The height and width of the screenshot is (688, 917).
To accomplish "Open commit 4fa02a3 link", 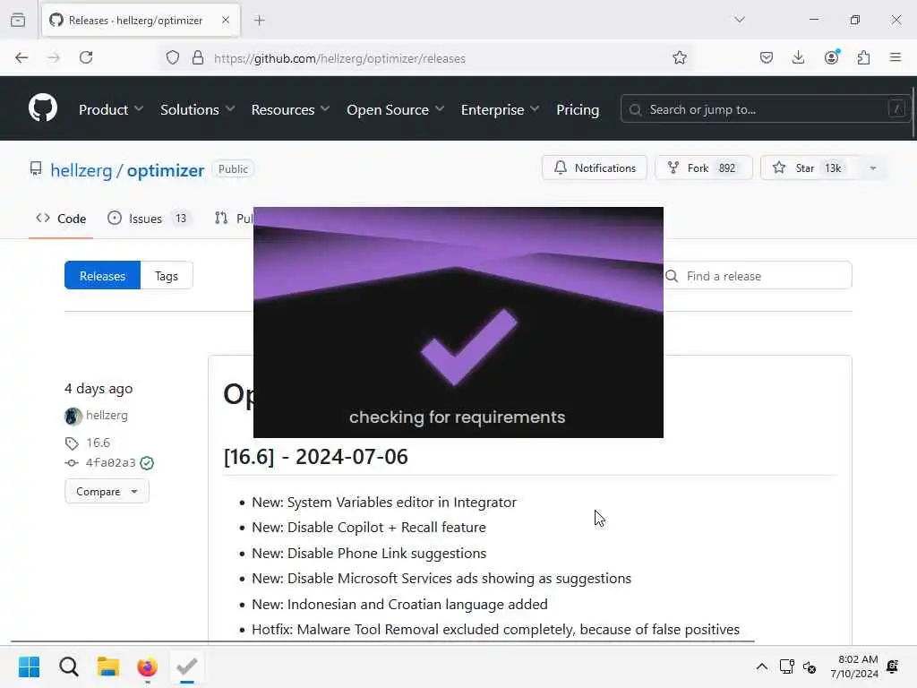I will (110, 462).
